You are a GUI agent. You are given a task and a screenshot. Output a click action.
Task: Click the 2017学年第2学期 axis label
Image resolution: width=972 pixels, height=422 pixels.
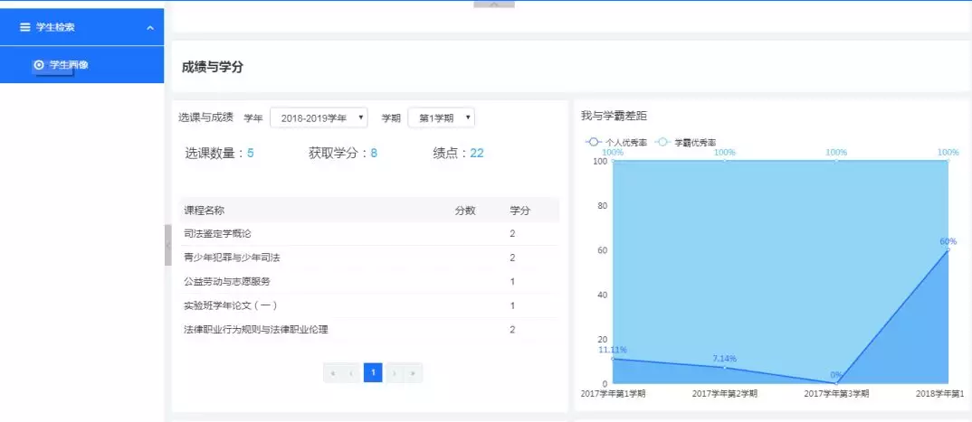point(725,394)
